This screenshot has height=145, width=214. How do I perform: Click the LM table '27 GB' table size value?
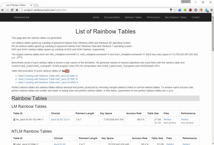(x=157, y=120)
